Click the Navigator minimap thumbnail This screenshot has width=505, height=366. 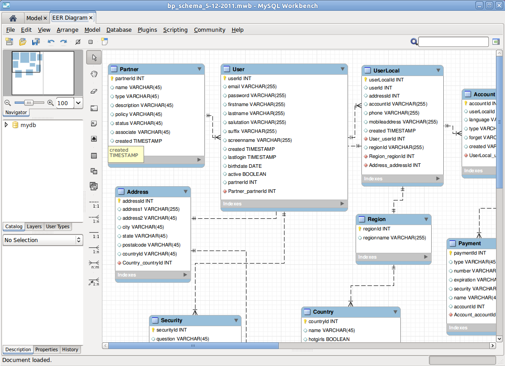[43, 73]
